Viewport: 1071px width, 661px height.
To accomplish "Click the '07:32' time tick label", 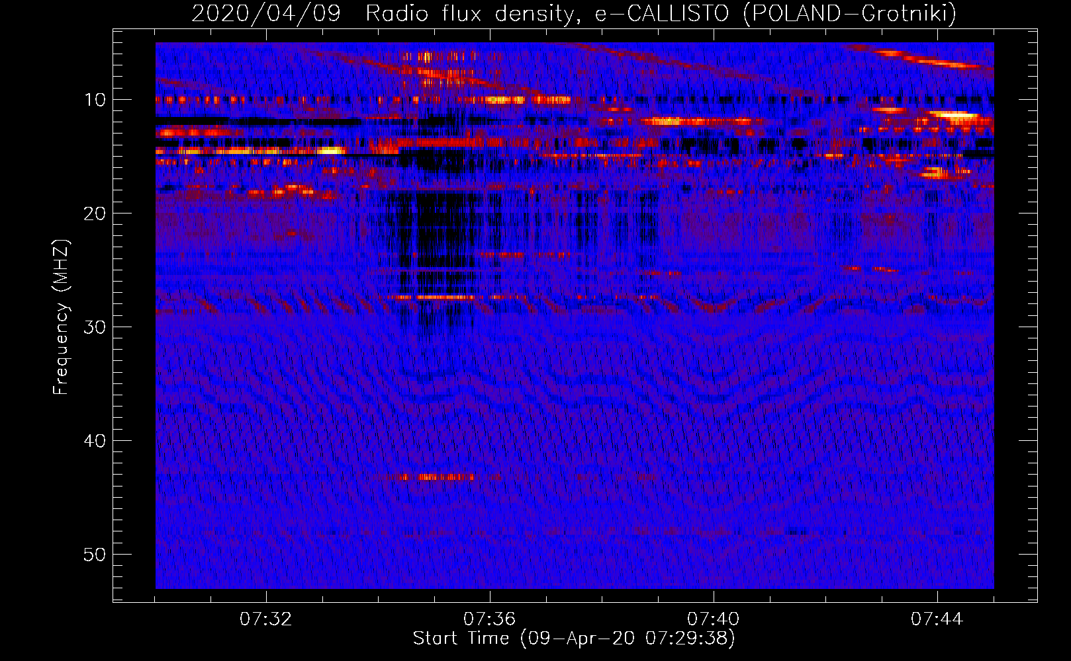I will [266, 619].
